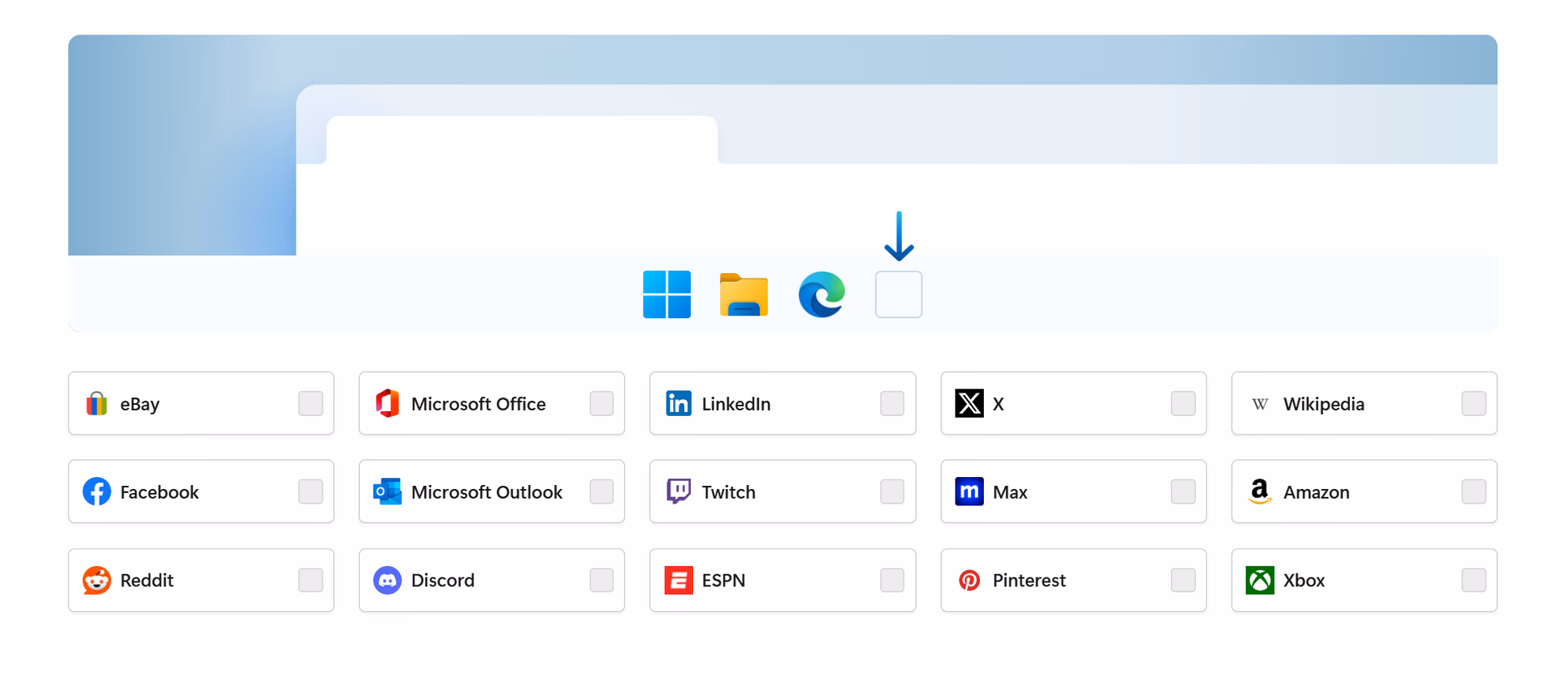Click the Twitch logo icon
This screenshot has width=1542, height=681.
point(679,491)
